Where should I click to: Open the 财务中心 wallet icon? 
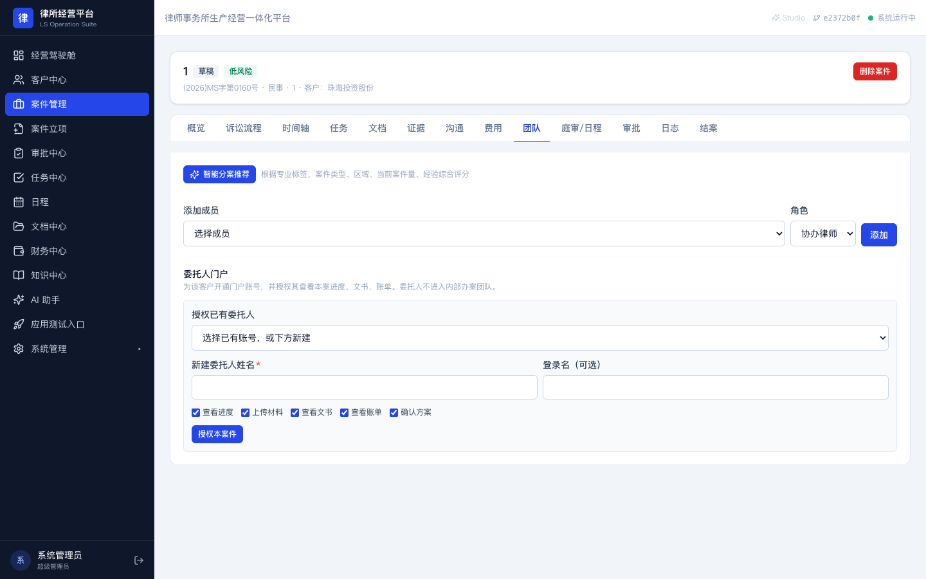pyautogui.click(x=19, y=251)
